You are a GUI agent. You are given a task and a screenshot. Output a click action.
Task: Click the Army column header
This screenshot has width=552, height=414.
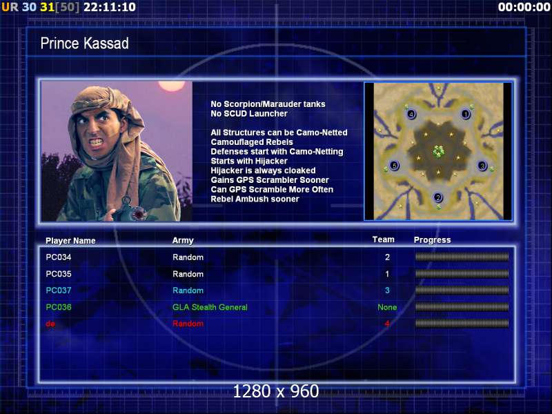[x=183, y=240]
